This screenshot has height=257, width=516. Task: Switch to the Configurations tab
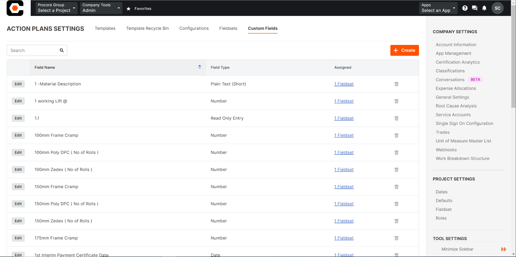pos(194,28)
